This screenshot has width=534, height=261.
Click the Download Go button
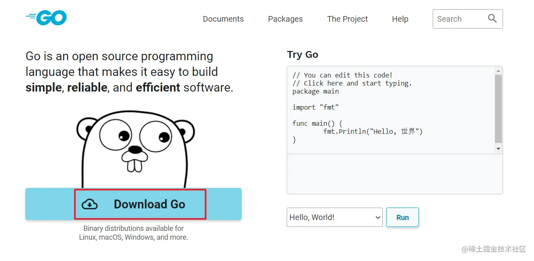tap(133, 204)
